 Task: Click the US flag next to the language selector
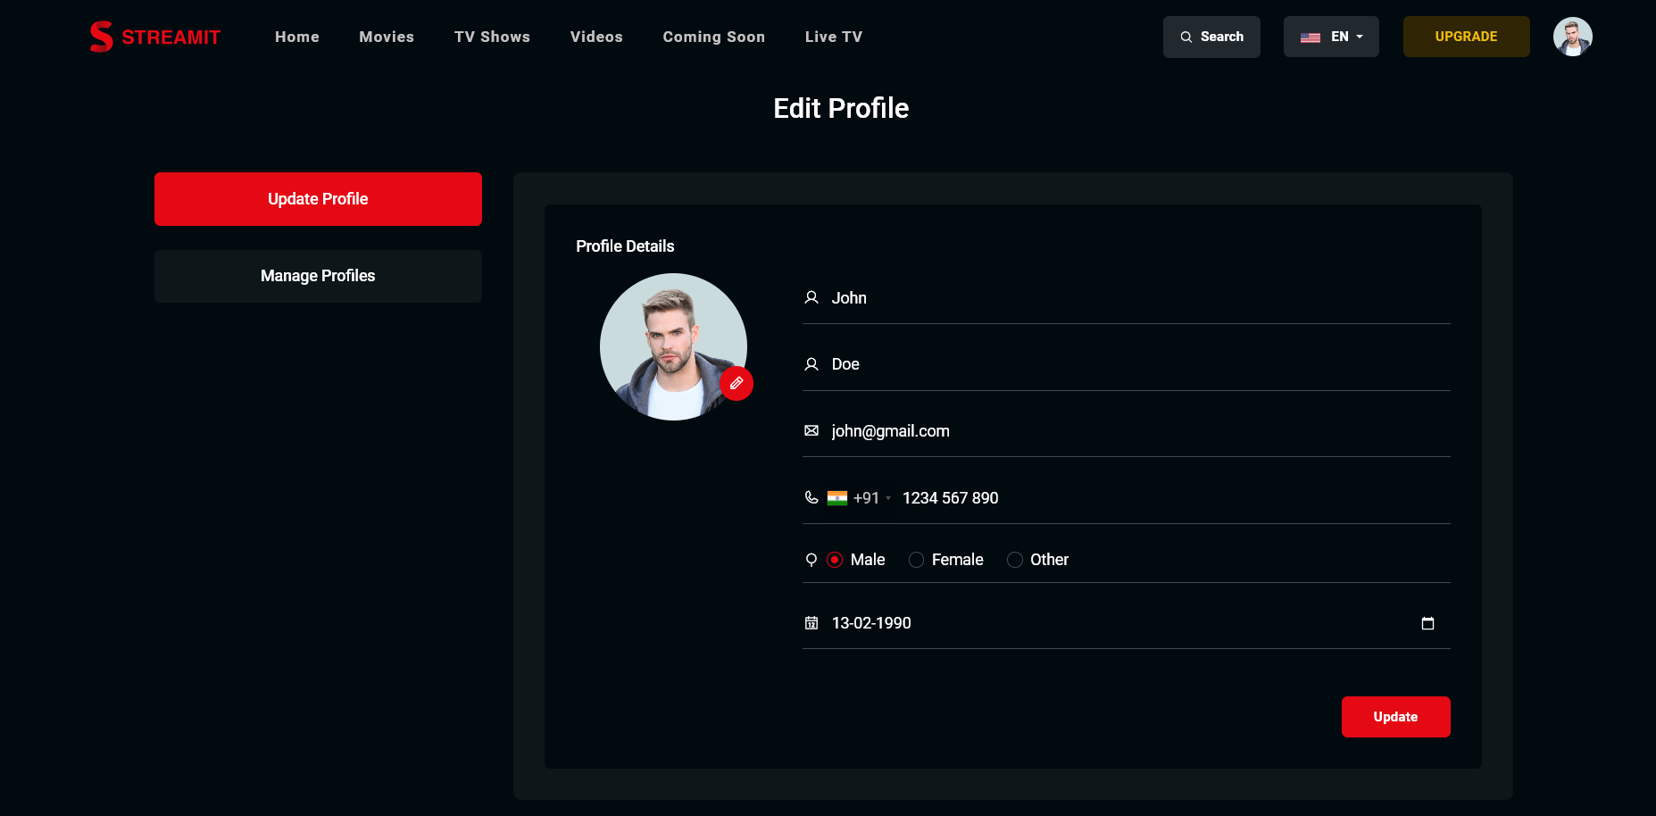pyautogui.click(x=1310, y=37)
